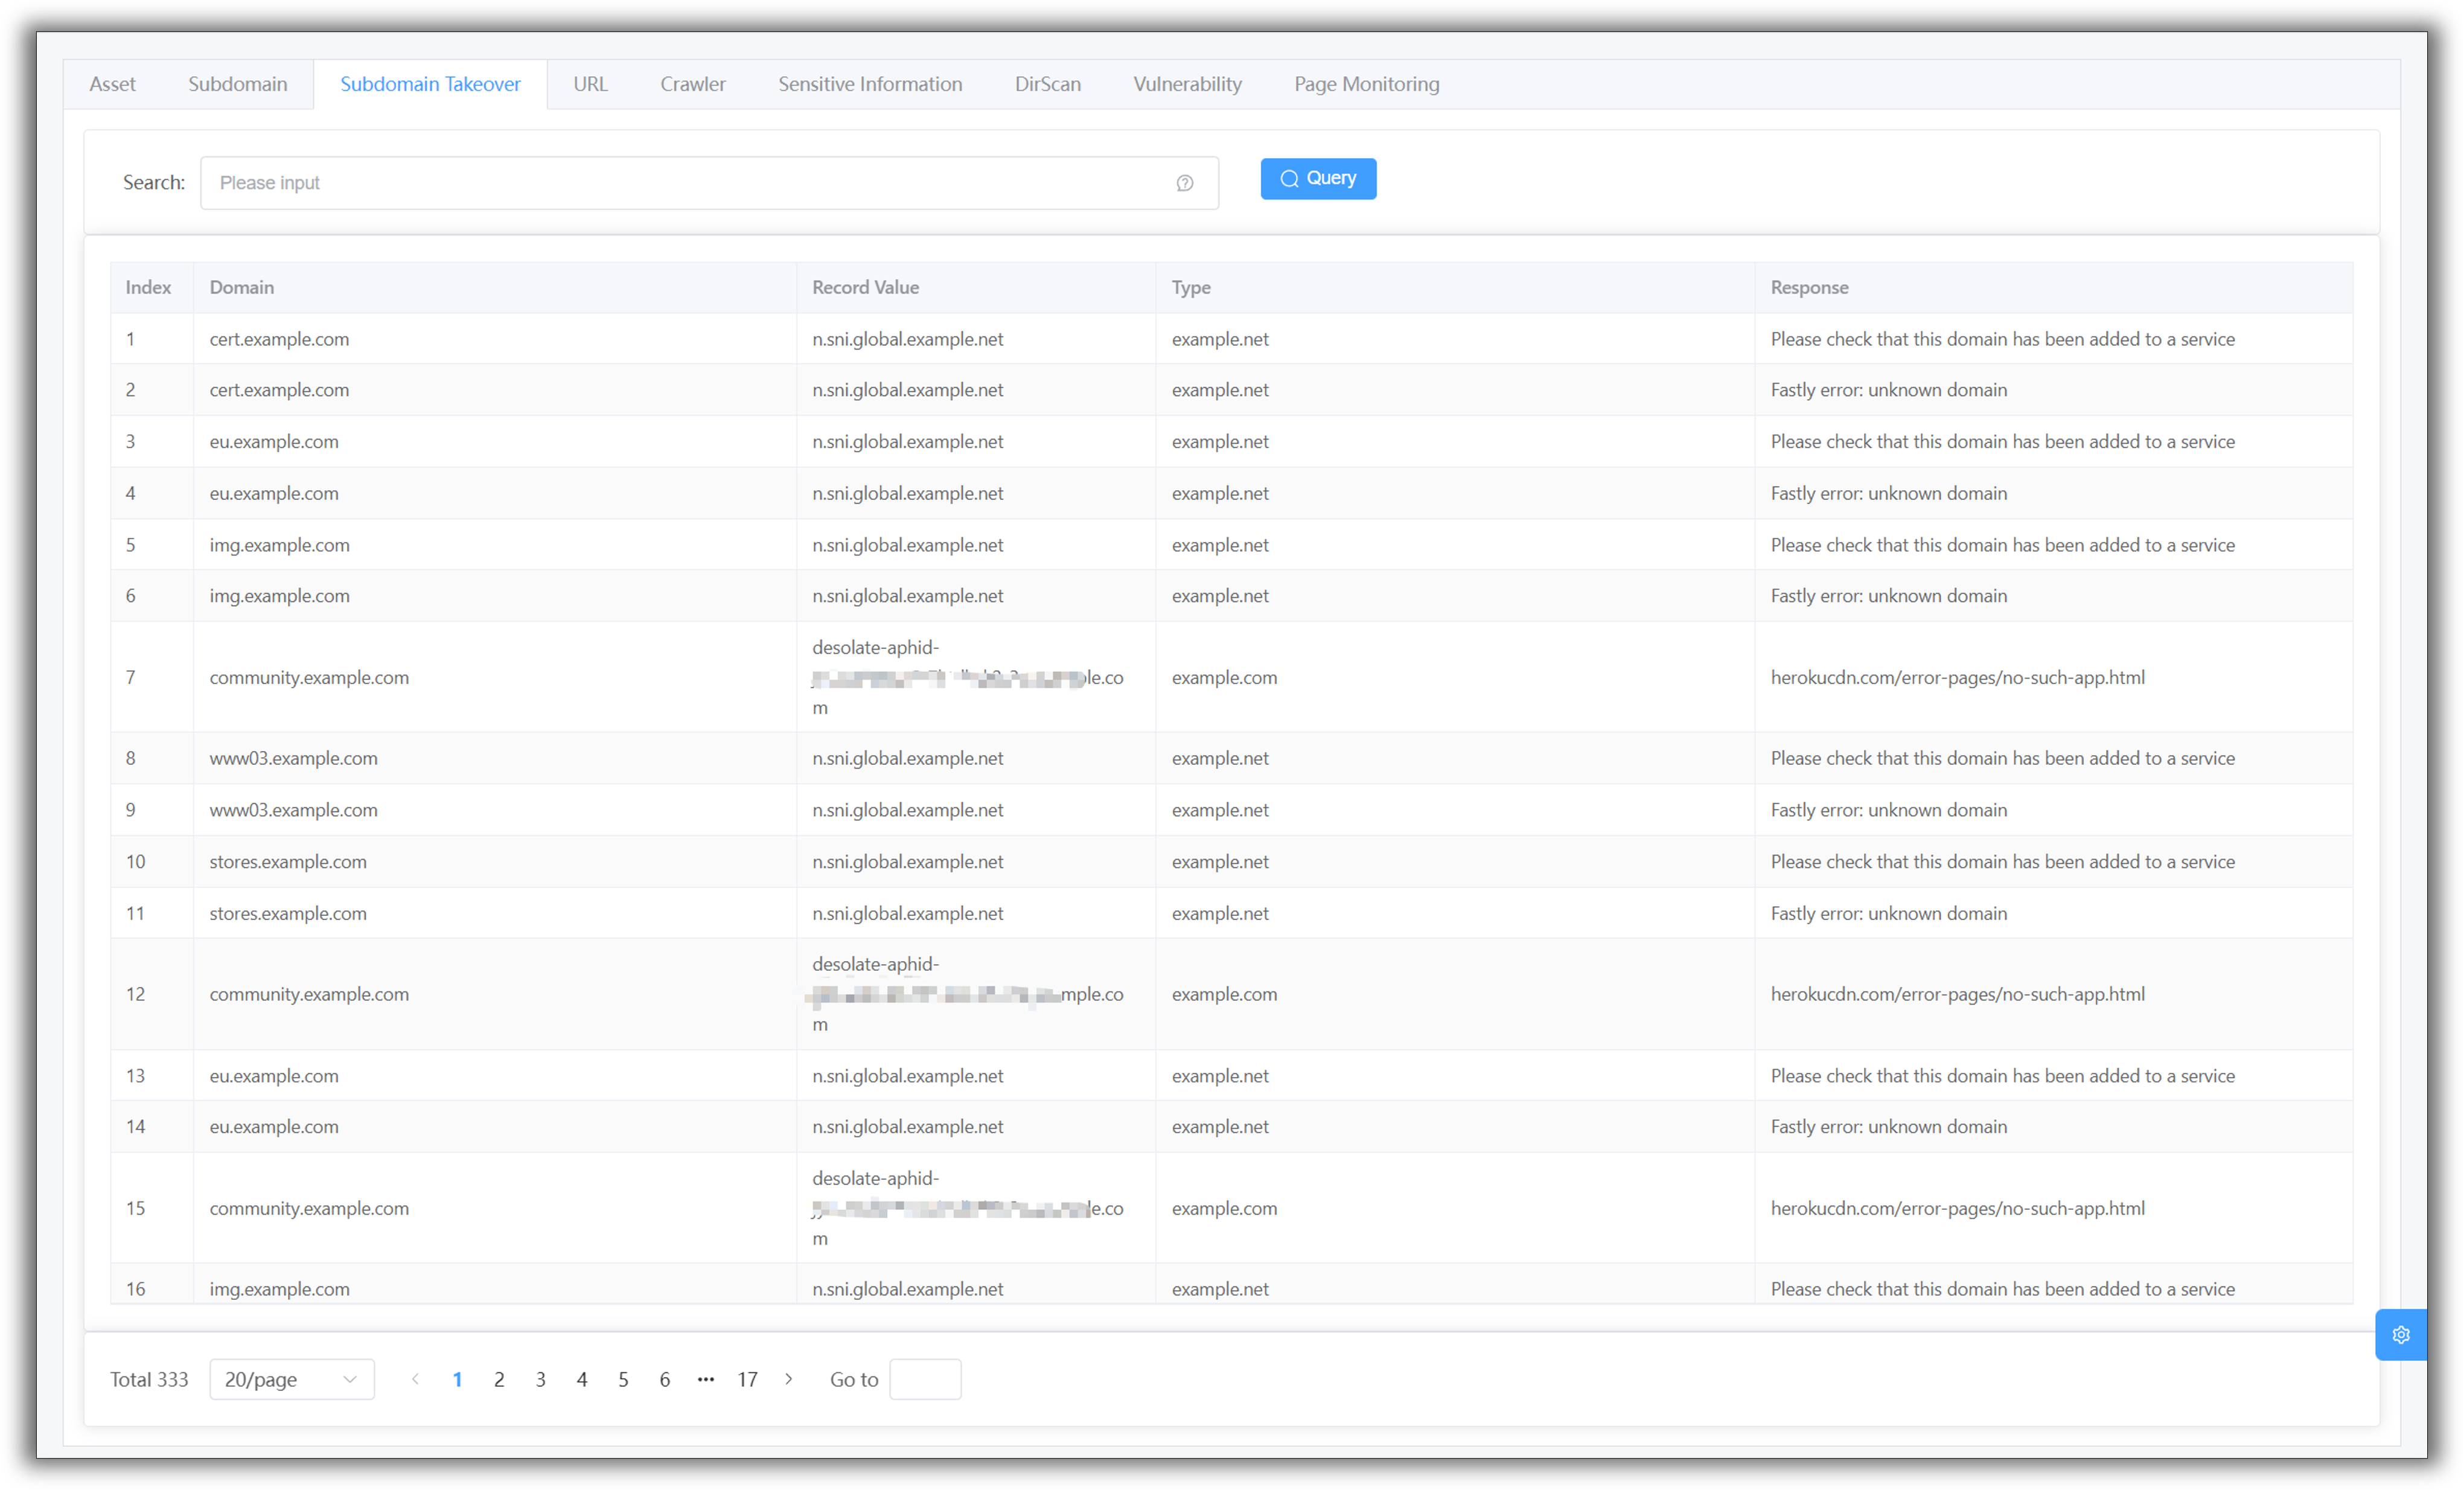Select the Sensitive Information tab
Image resolution: width=2464 pixels, height=1490 pixels.
[x=869, y=84]
